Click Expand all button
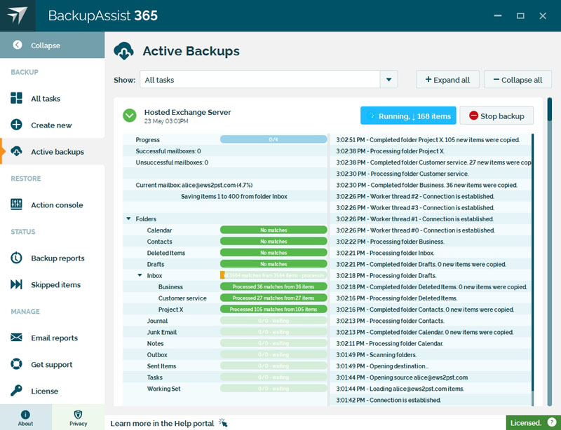Viewport: 561px width, 430px height. point(447,79)
